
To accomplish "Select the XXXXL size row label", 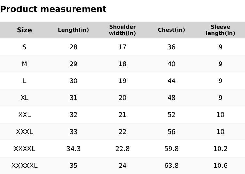I will tap(24, 149).
